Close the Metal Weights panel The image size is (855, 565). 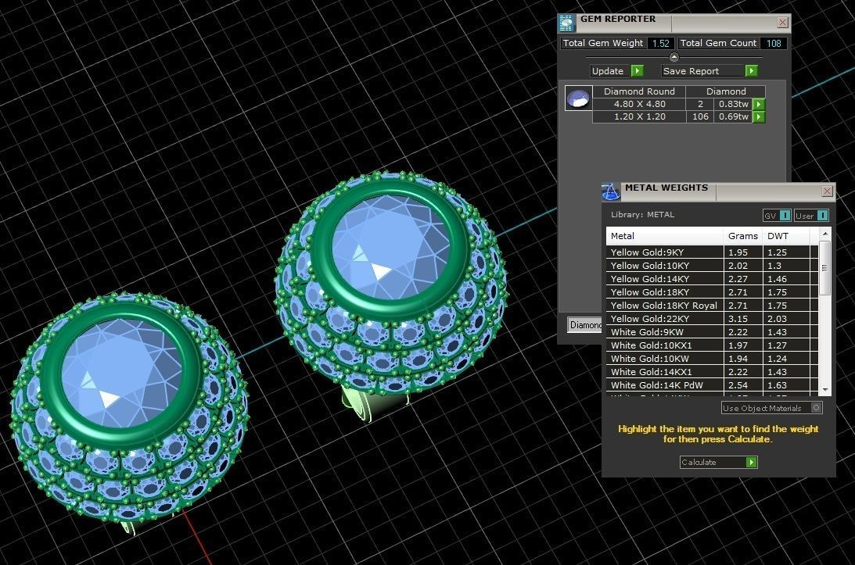click(827, 191)
